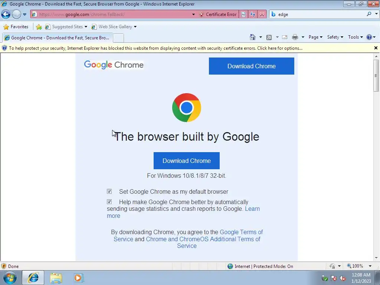This screenshot has width=380, height=285.
Task: Click the Bing search provider icon
Action: 273,14
